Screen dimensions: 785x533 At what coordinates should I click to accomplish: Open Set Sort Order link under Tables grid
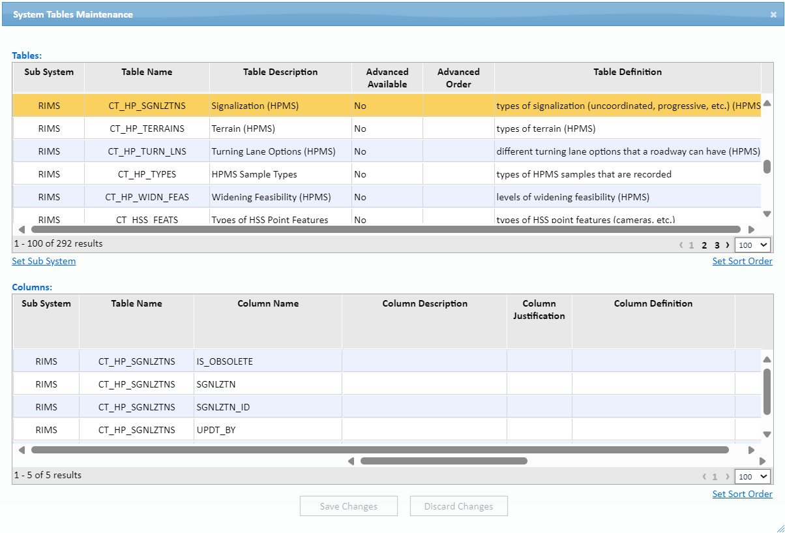(x=742, y=261)
